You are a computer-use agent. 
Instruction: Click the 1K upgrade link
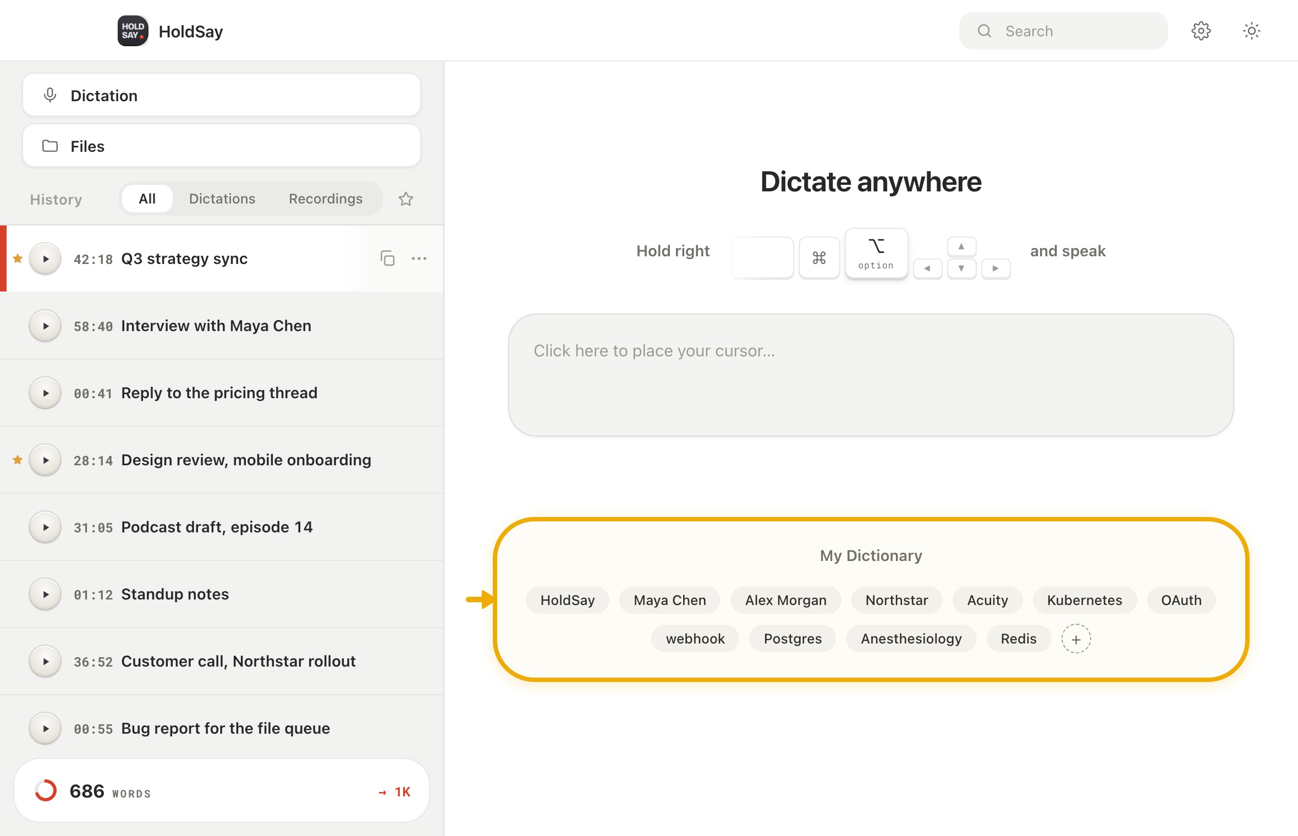395,792
